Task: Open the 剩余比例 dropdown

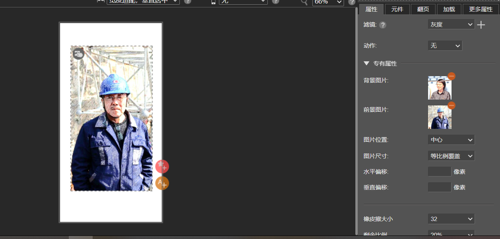Action: pyautogui.click(x=451, y=234)
